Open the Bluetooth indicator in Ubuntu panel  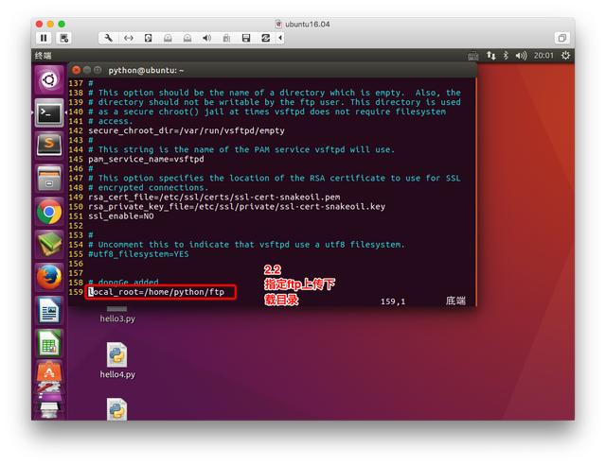(x=506, y=56)
